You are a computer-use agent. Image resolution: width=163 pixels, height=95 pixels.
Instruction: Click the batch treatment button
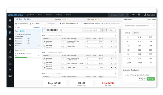pos(140,63)
